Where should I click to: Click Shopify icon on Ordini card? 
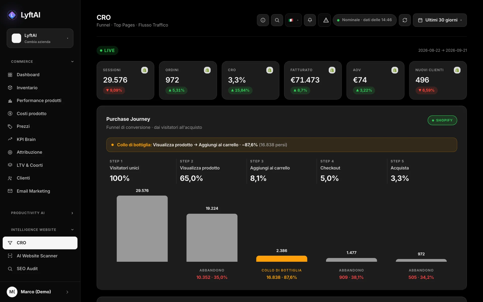[x=207, y=70]
